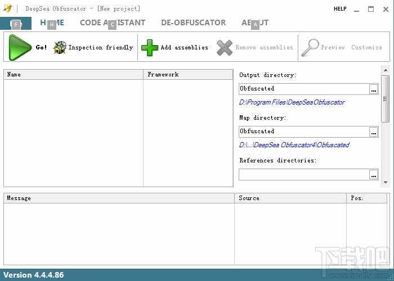394x281 pixels.
Task: Click the Map directory: label
Action: [x=263, y=117]
